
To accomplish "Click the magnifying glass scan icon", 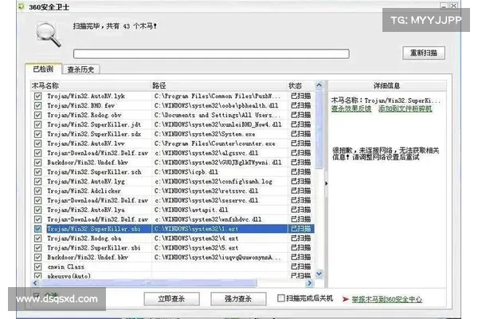I will pos(49,34).
